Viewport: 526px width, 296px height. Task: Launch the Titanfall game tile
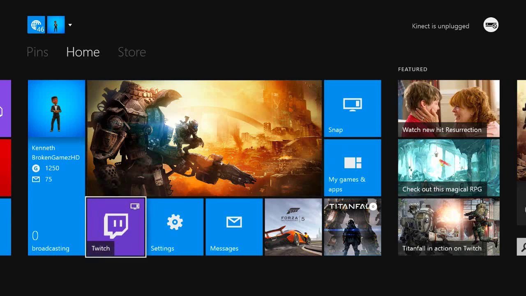click(x=353, y=227)
